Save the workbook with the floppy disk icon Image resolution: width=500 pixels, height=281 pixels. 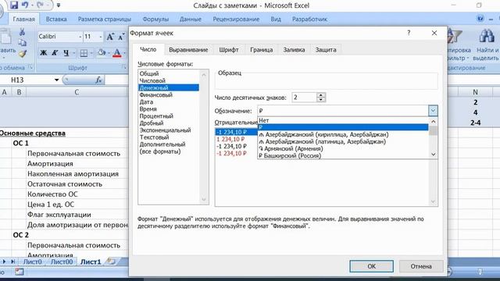(x=14, y=5)
